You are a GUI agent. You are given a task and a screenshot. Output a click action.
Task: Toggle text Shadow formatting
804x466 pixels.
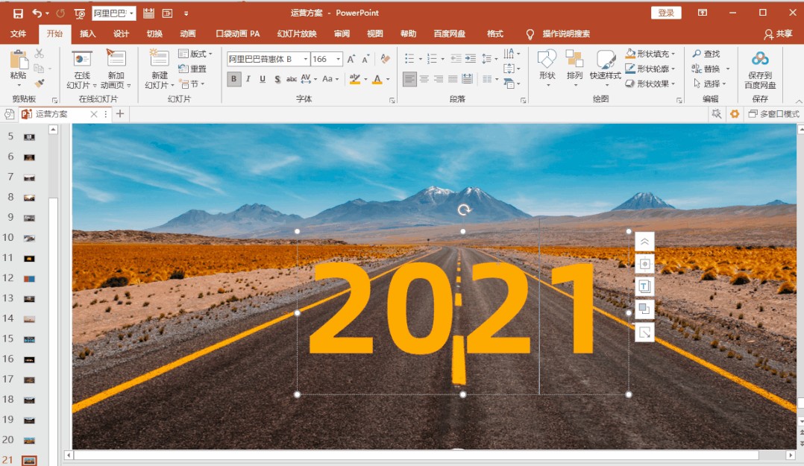[277, 79]
